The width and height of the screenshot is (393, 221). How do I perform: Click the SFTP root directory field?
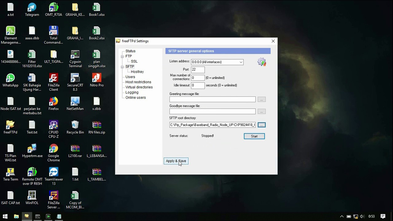pyautogui.click(x=212, y=125)
